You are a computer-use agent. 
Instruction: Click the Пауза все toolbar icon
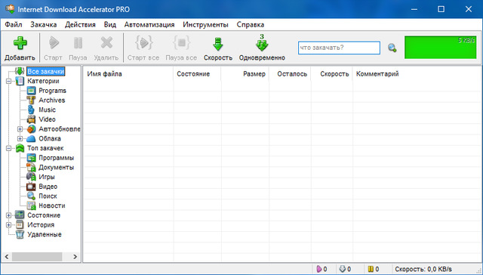tap(181, 43)
